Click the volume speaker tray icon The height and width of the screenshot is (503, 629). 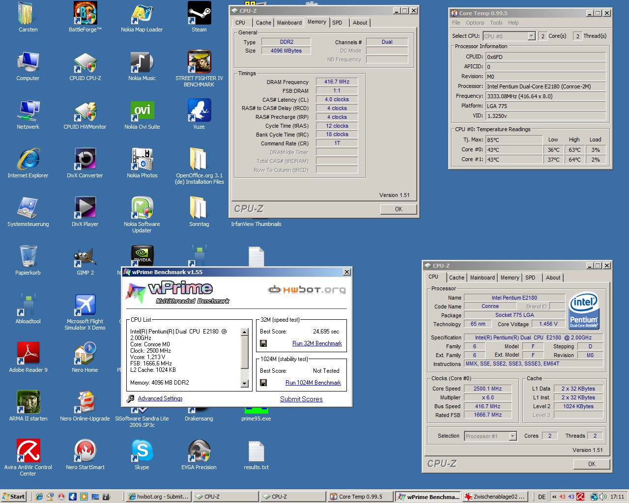(602, 497)
